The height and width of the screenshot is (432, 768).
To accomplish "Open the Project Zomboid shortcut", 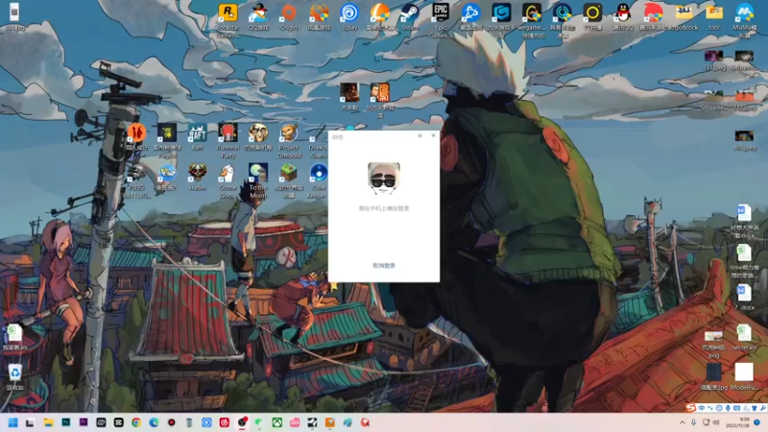I will pos(289,140).
